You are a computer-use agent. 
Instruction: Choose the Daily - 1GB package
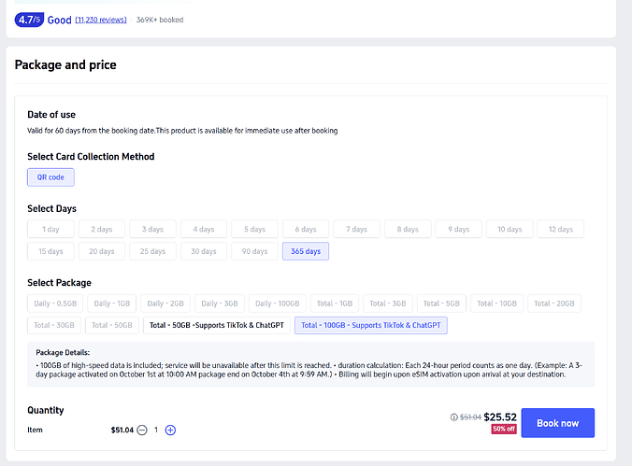(111, 303)
